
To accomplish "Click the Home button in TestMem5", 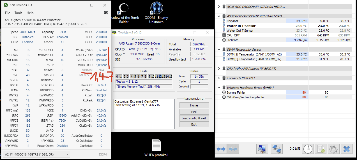I will [194, 105].
